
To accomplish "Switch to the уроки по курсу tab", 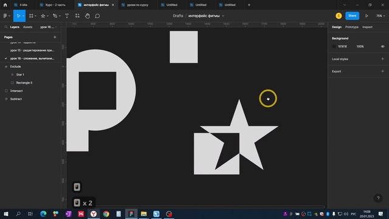I will click(x=137, y=5).
